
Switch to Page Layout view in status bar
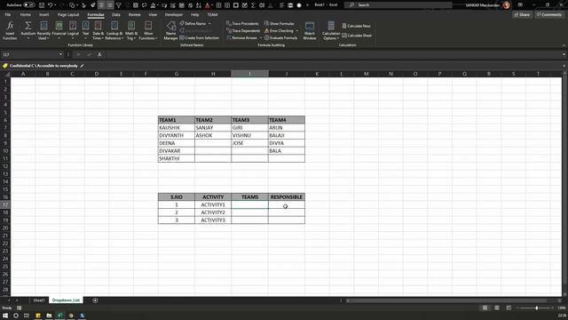497,308
